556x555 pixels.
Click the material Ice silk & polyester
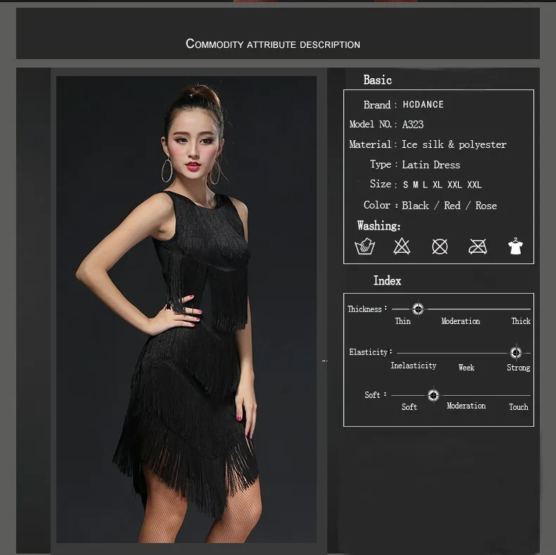tap(454, 144)
